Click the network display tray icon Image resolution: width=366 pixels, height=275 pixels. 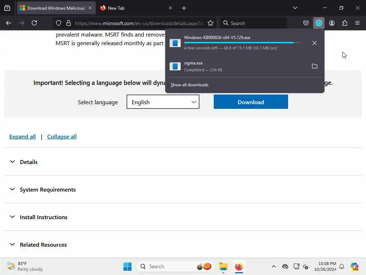point(296,266)
